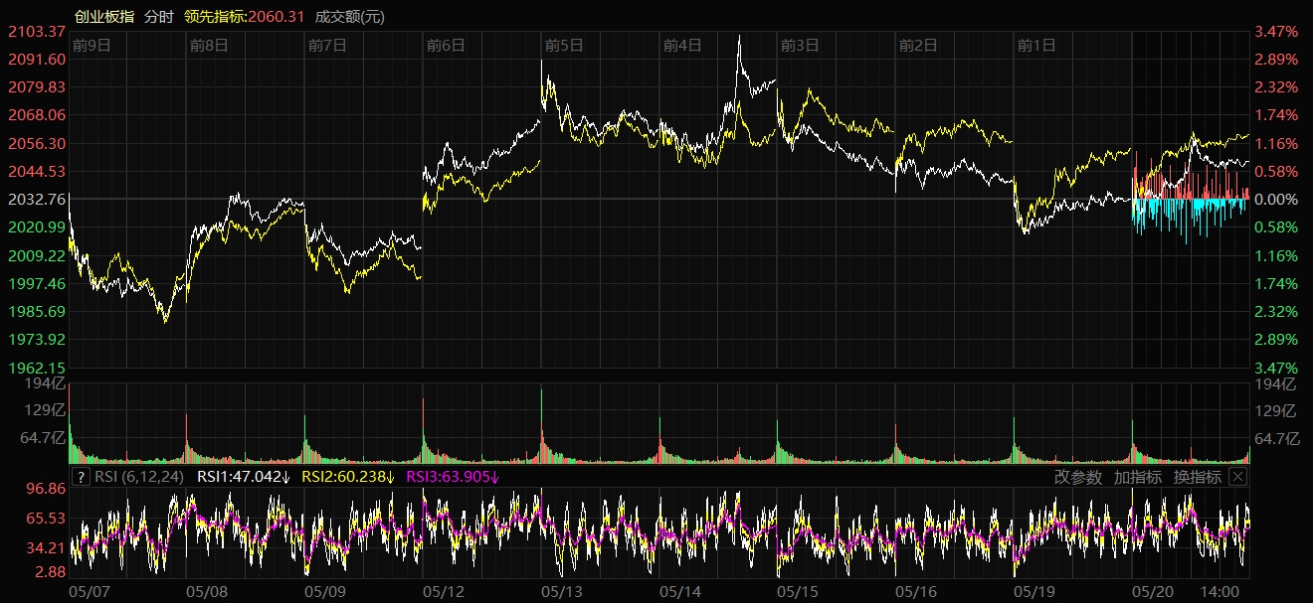Viewport: 1313px width, 603px height.
Task: Select the 前7日 day marker
Action: [x=327, y=45]
